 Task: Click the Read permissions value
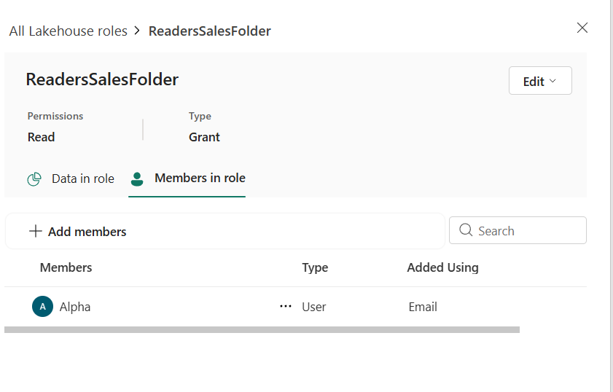41,137
